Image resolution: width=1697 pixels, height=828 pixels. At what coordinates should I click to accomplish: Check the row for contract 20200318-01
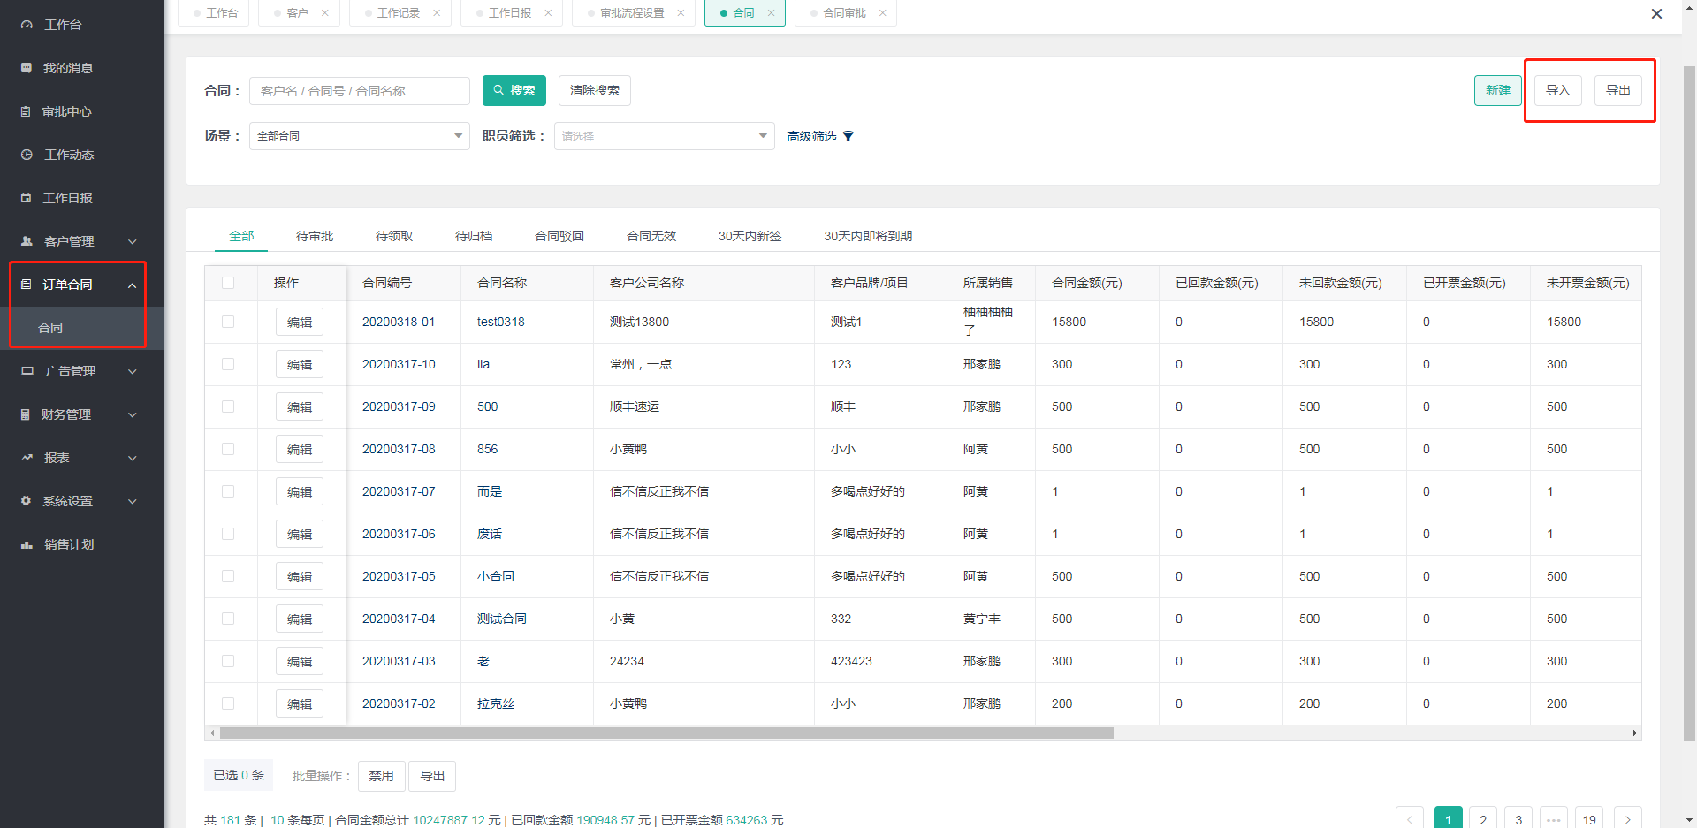(228, 322)
